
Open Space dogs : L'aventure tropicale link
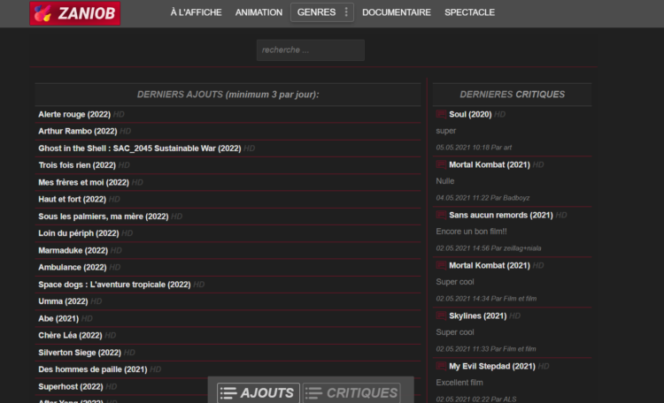click(114, 285)
